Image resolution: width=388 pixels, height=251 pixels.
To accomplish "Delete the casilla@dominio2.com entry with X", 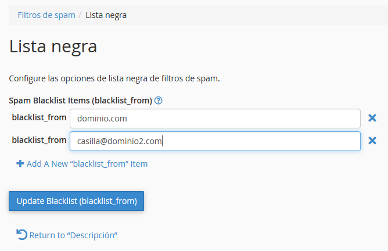I will tap(372, 141).
